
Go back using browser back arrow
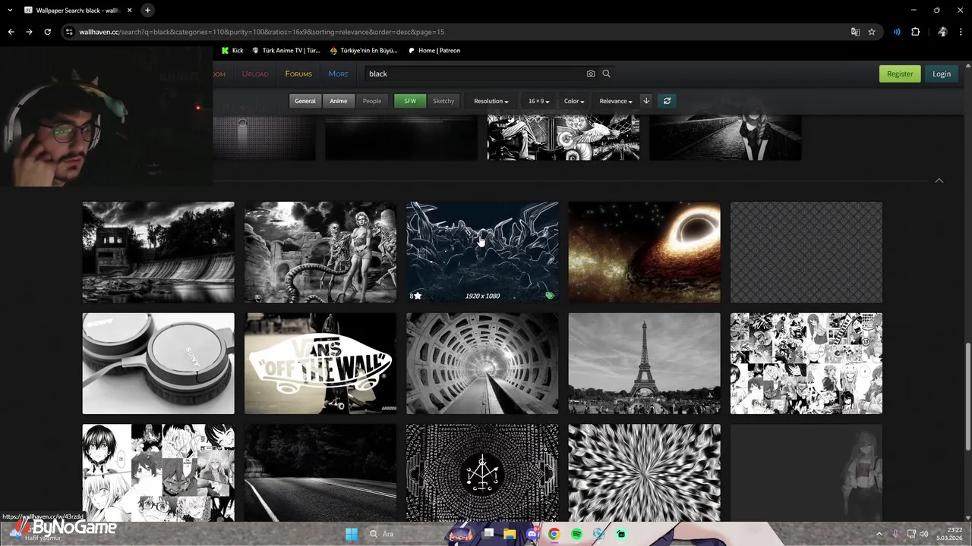[x=11, y=32]
